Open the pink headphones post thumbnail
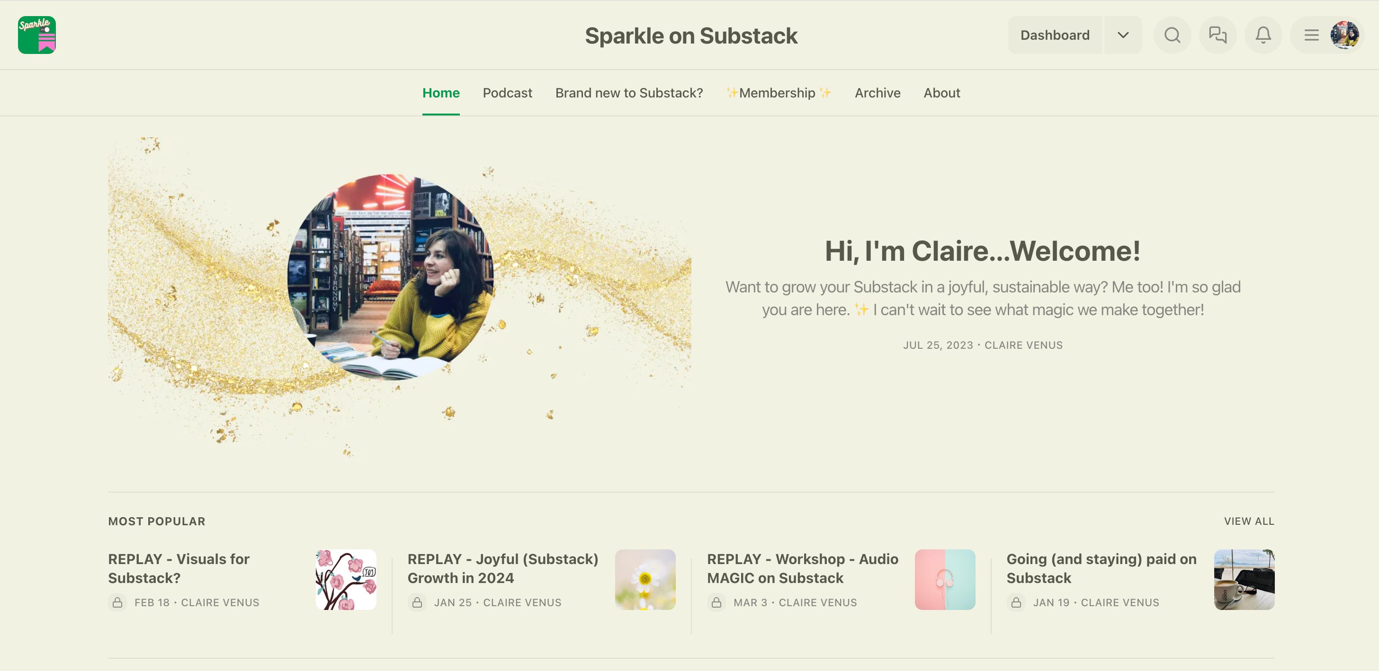Viewport: 1379px width, 671px height. tap(944, 580)
